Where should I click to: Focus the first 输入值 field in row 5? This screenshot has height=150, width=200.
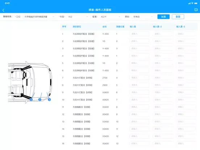click(139, 63)
